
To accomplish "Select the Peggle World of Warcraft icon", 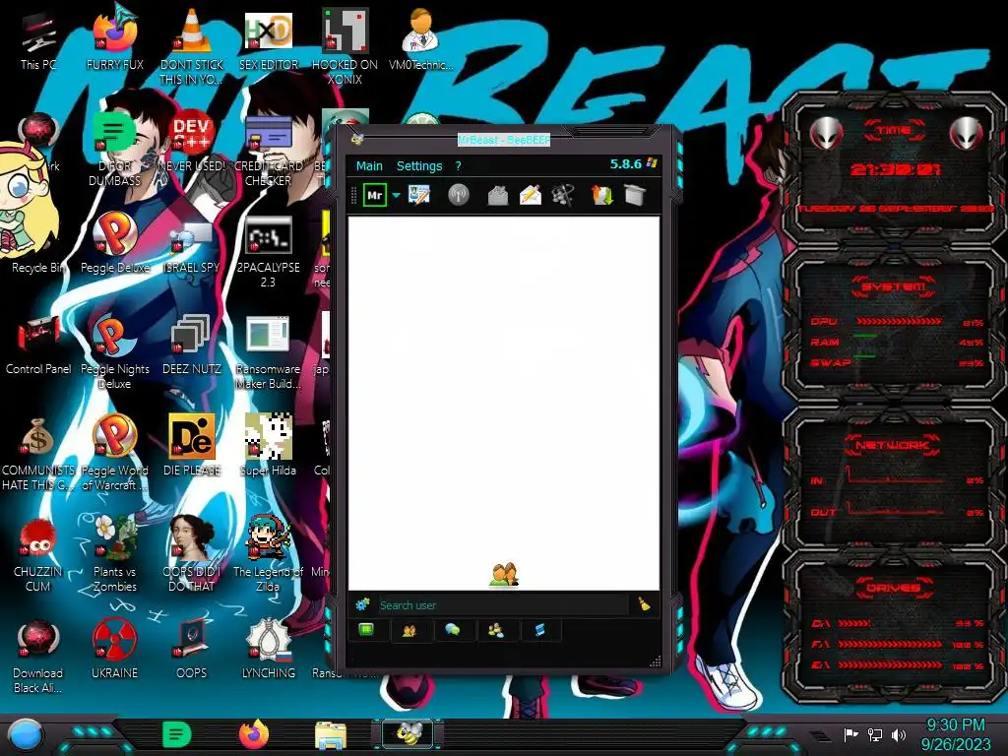I will (114, 453).
